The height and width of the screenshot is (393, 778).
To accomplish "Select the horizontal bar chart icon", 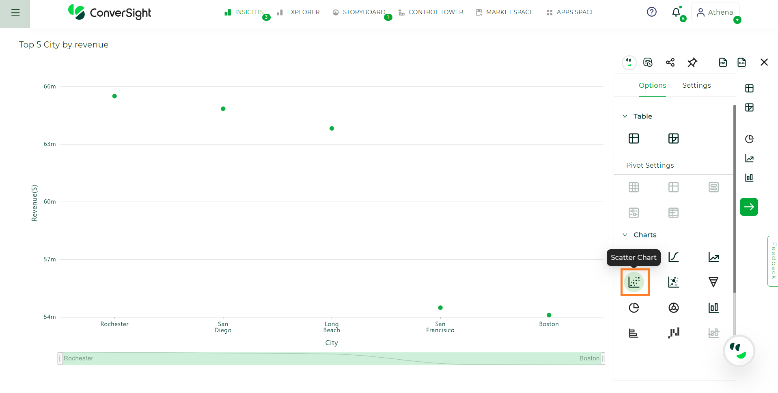I will (634, 333).
